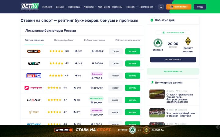Click the flame icon by Событие дня
Image resolution: width=220 pixels, height=137 pixels.
152,20
